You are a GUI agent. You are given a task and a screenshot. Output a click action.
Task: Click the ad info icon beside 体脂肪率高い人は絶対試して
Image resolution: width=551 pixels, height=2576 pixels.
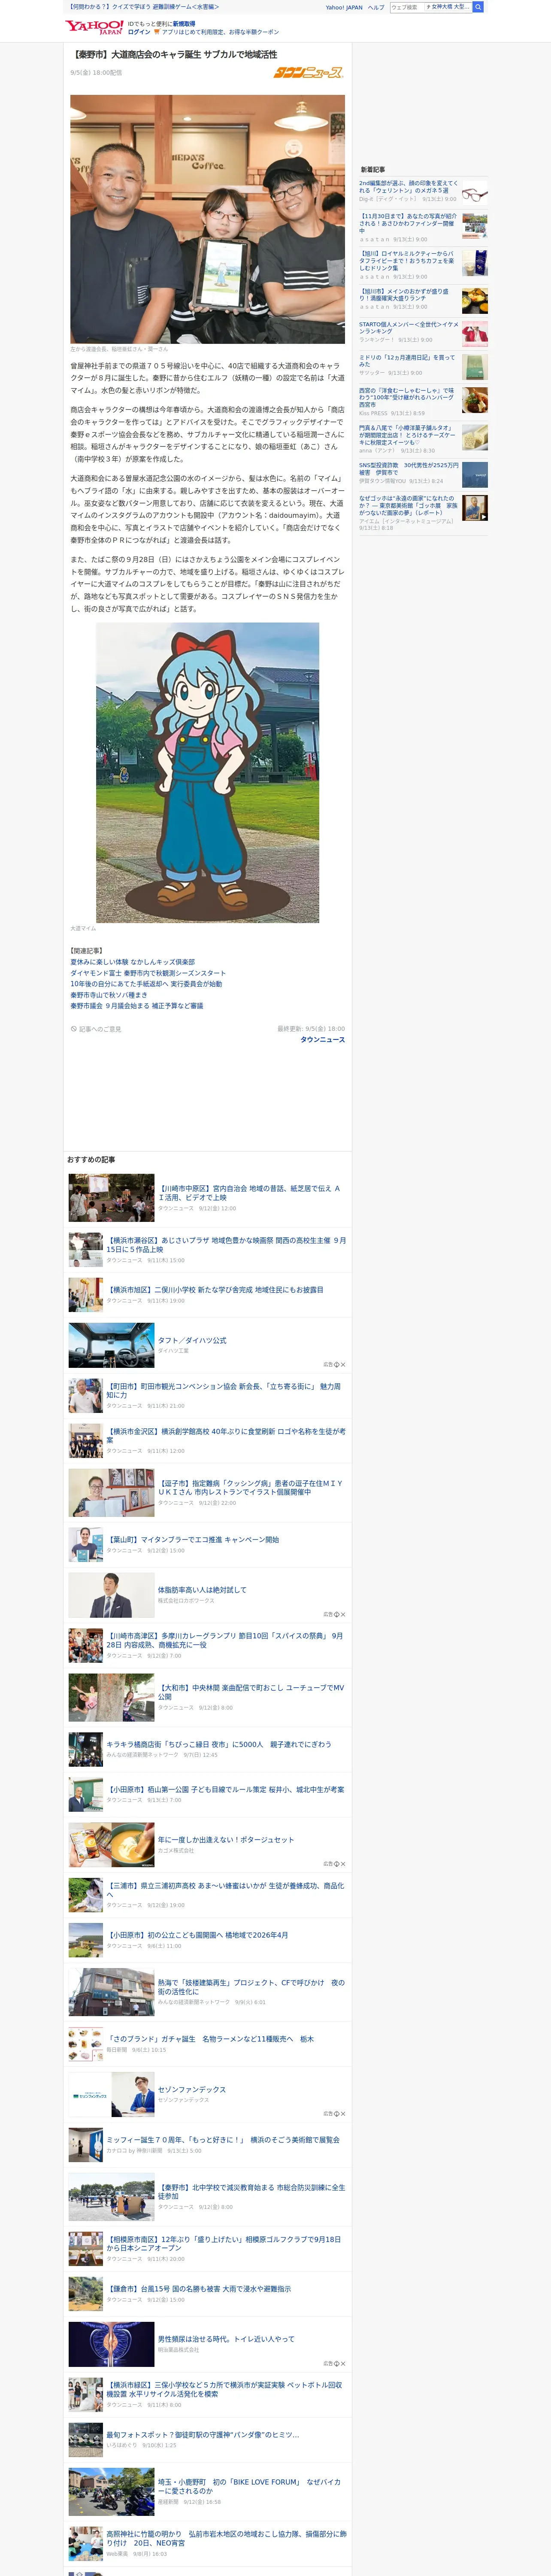(336, 1614)
